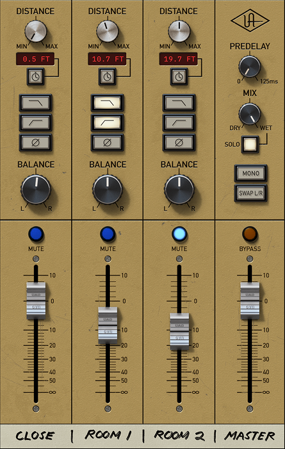Screen dimensions: 285x449
Task: Click the ROOM 1 channel label
Action: click(108, 436)
